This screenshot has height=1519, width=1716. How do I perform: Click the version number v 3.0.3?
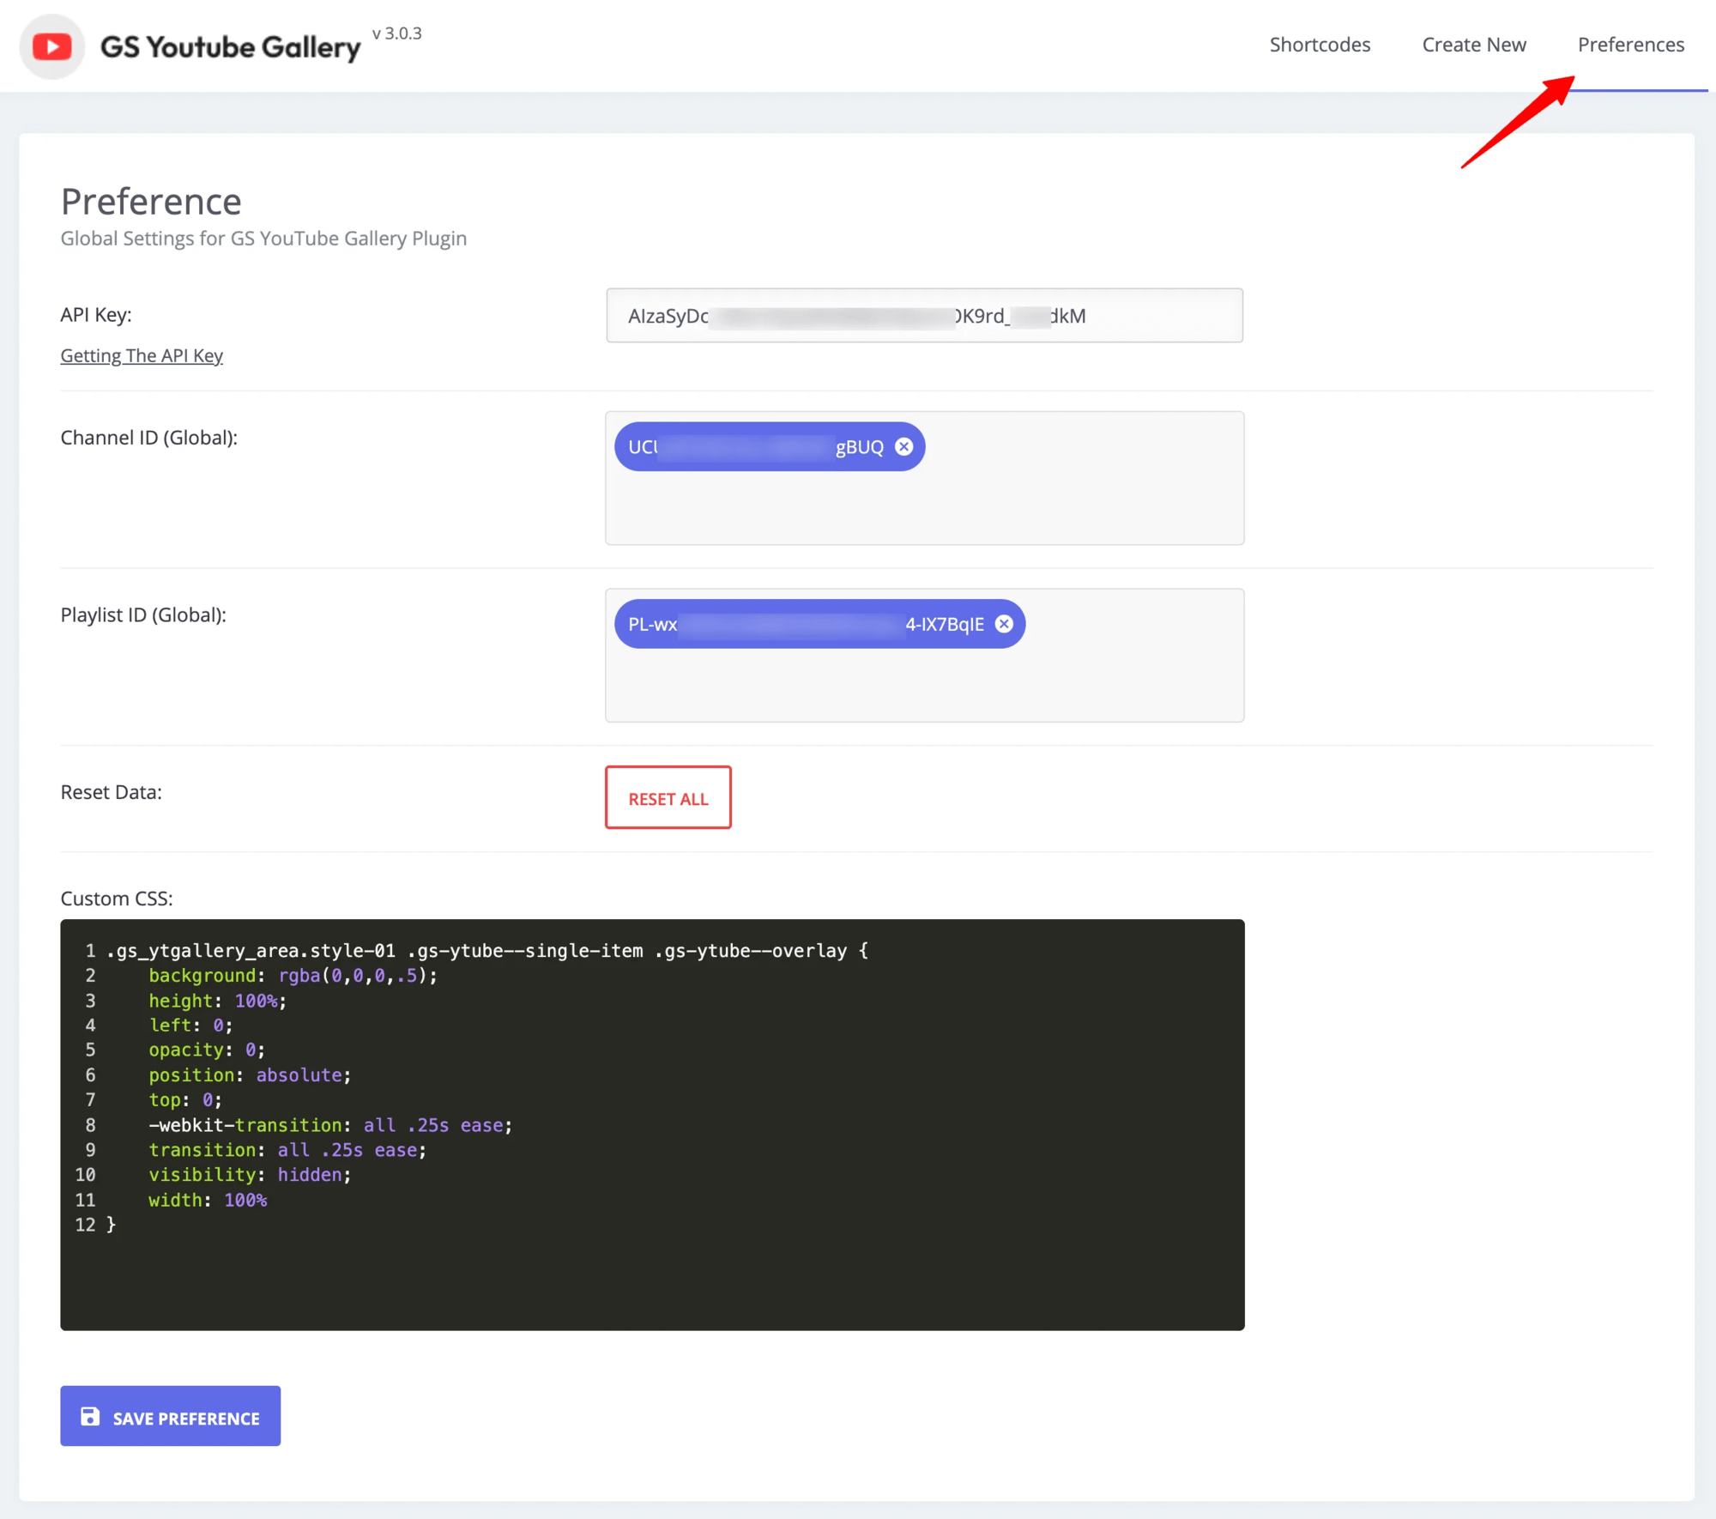tap(396, 33)
